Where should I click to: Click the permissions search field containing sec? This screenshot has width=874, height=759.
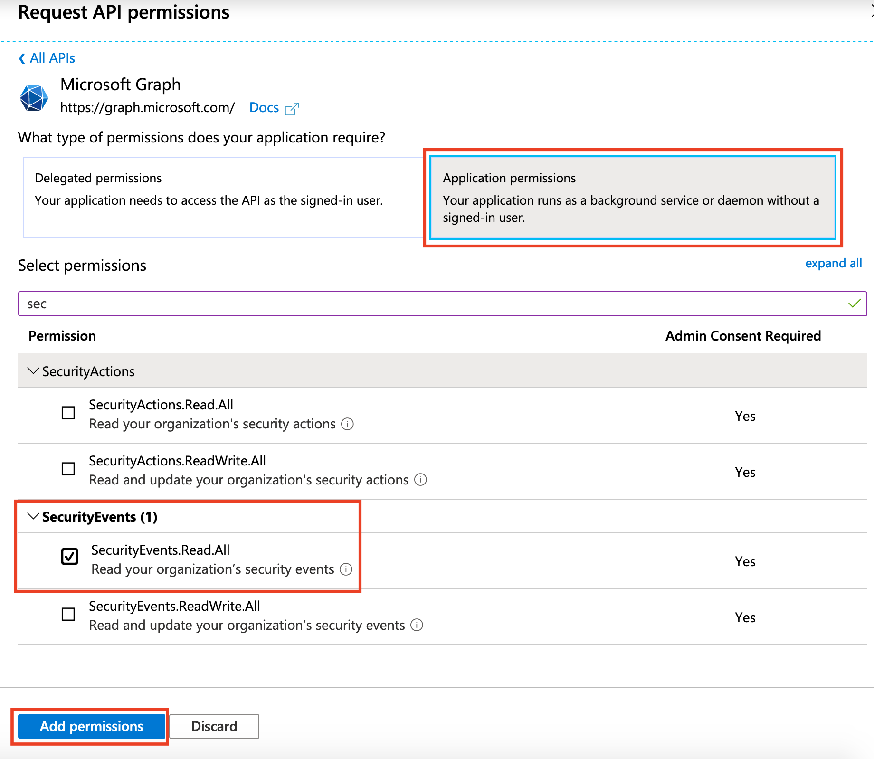427,304
